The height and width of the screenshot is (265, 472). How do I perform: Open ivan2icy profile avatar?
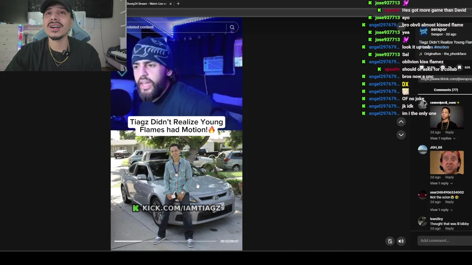[x=423, y=221]
